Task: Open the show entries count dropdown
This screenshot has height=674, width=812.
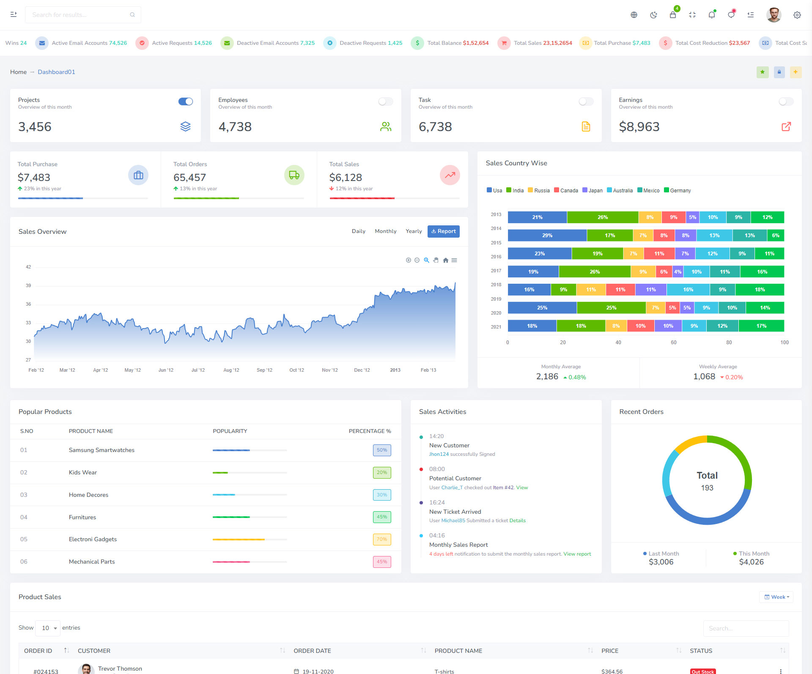Action: click(48, 628)
